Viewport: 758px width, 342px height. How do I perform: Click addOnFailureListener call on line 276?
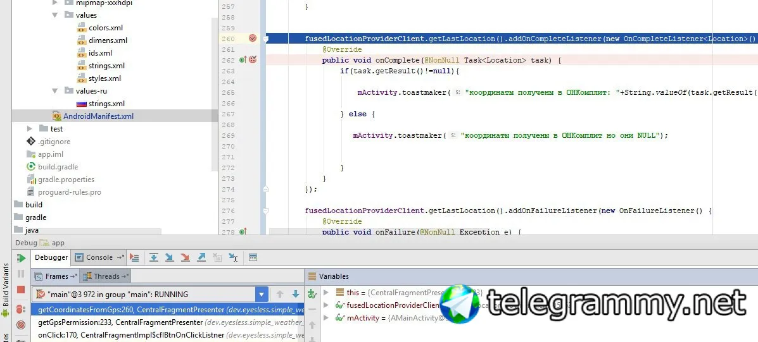554,211
